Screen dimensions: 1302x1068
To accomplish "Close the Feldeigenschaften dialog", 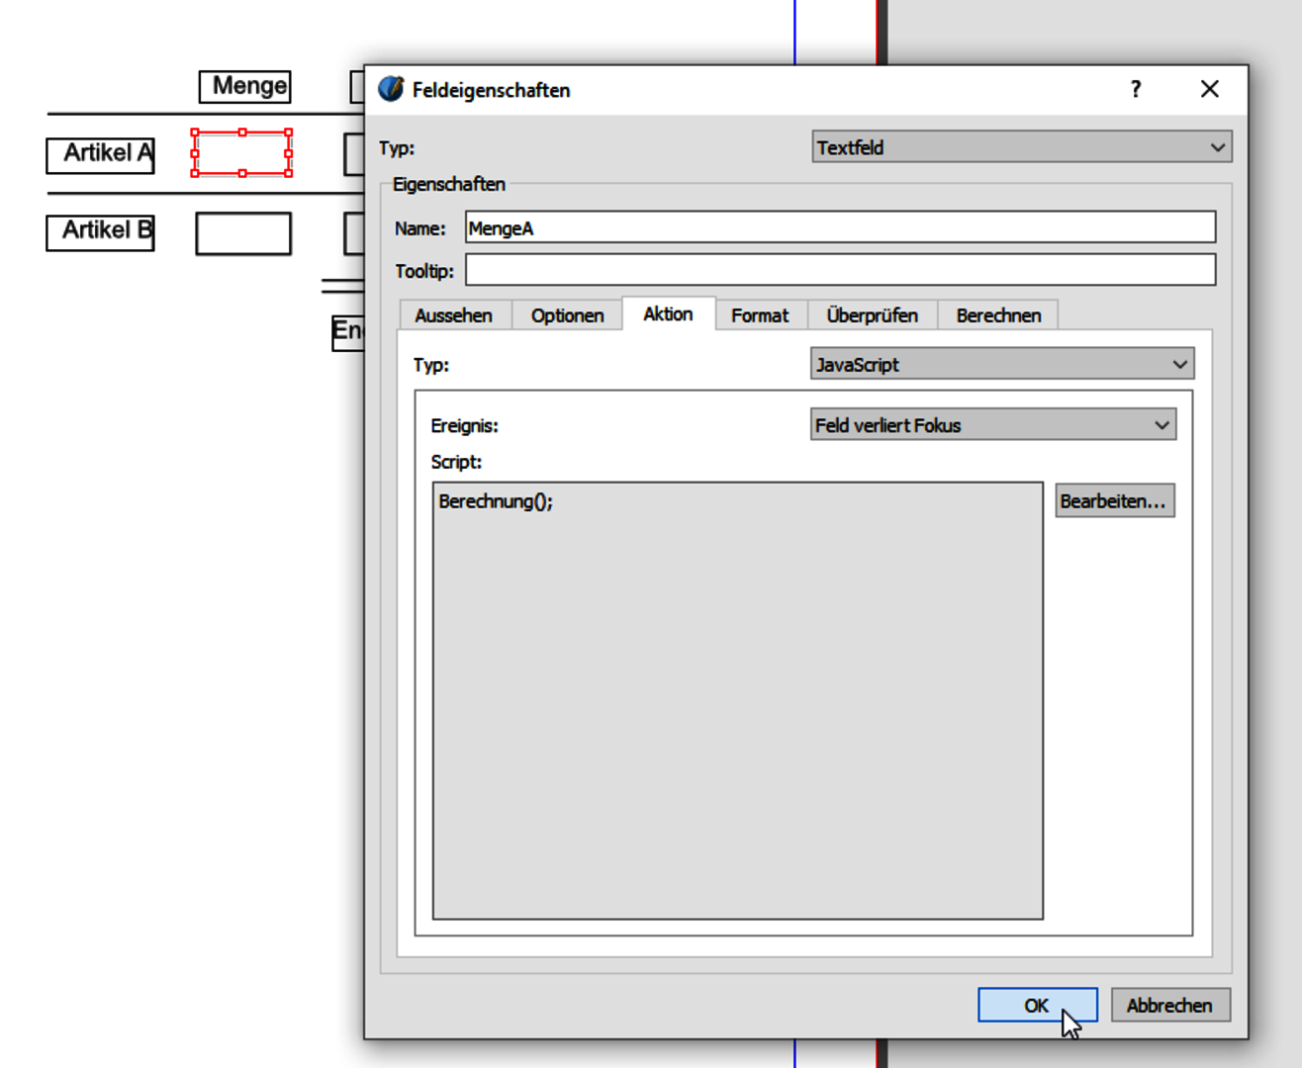I will 1209,89.
